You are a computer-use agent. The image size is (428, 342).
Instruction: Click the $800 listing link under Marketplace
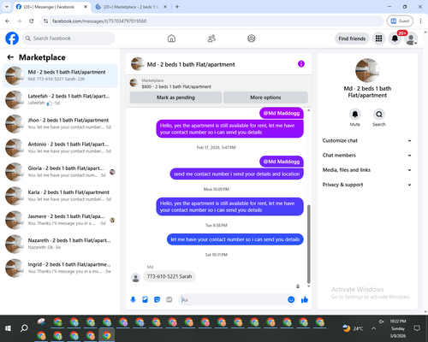coord(176,86)
